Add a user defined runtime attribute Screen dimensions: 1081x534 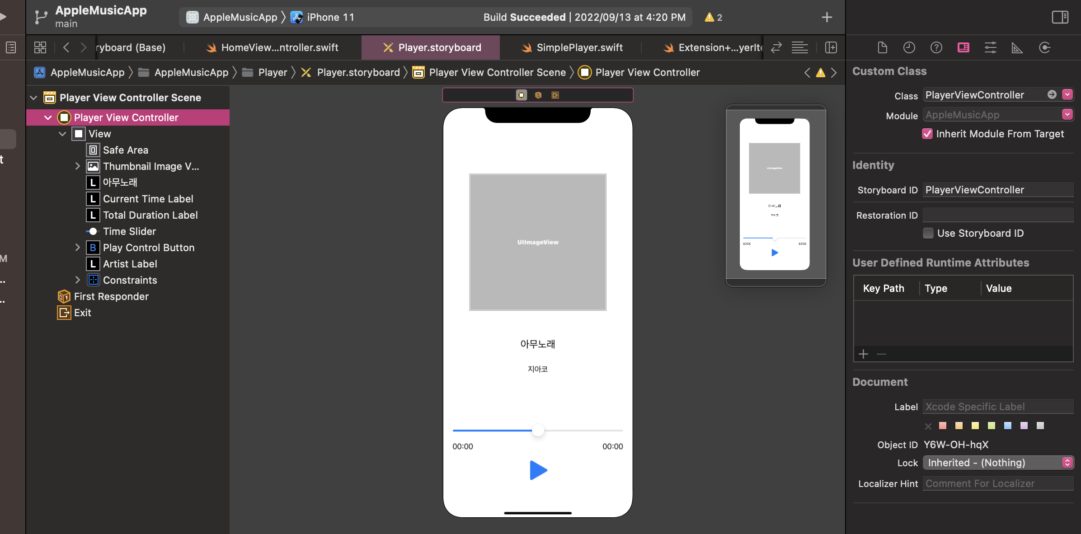pos(863,354)
